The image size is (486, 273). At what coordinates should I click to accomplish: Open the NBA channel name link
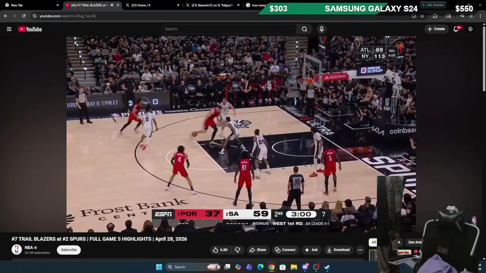pyautogui.click(x=29, y=248)
